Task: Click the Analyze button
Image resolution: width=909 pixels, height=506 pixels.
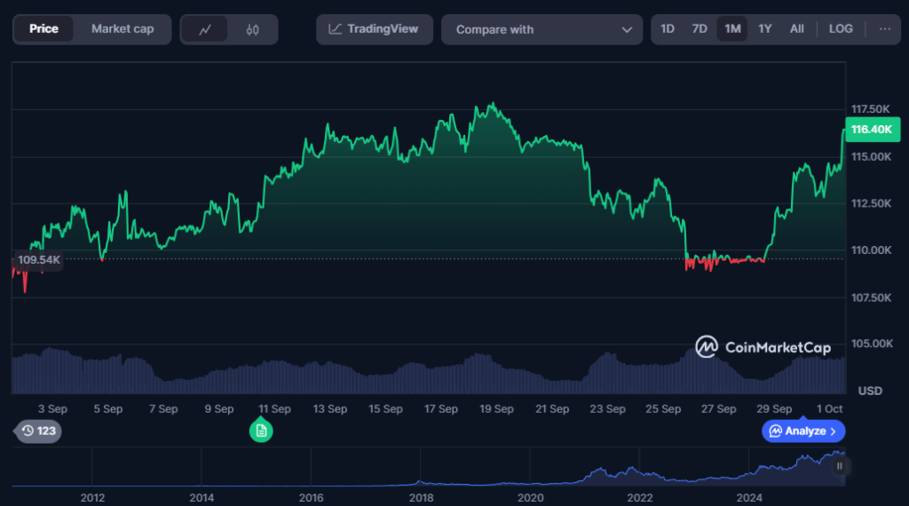Action: pyautogui.click(x=803, y=431)
